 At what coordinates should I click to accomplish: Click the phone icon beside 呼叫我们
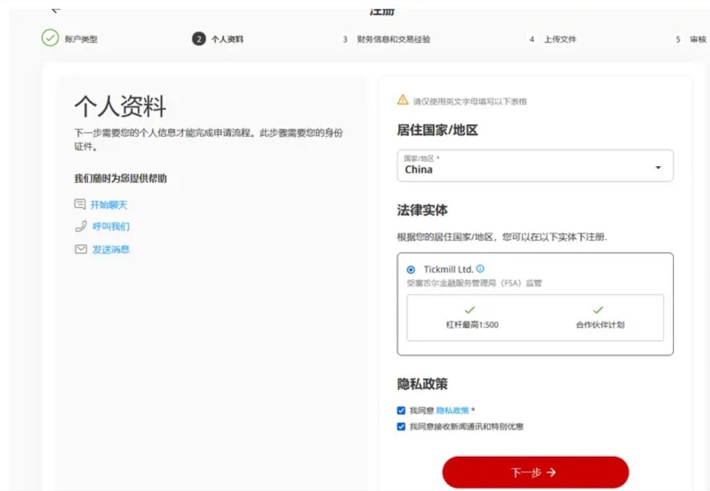[81, 226]
